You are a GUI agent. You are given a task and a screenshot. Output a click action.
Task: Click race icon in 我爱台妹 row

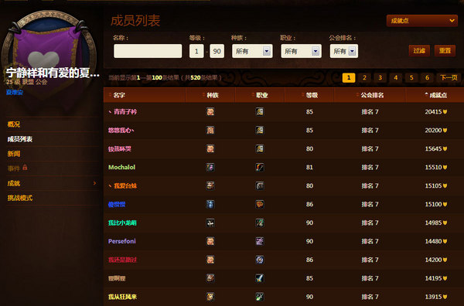pos(210,185)
